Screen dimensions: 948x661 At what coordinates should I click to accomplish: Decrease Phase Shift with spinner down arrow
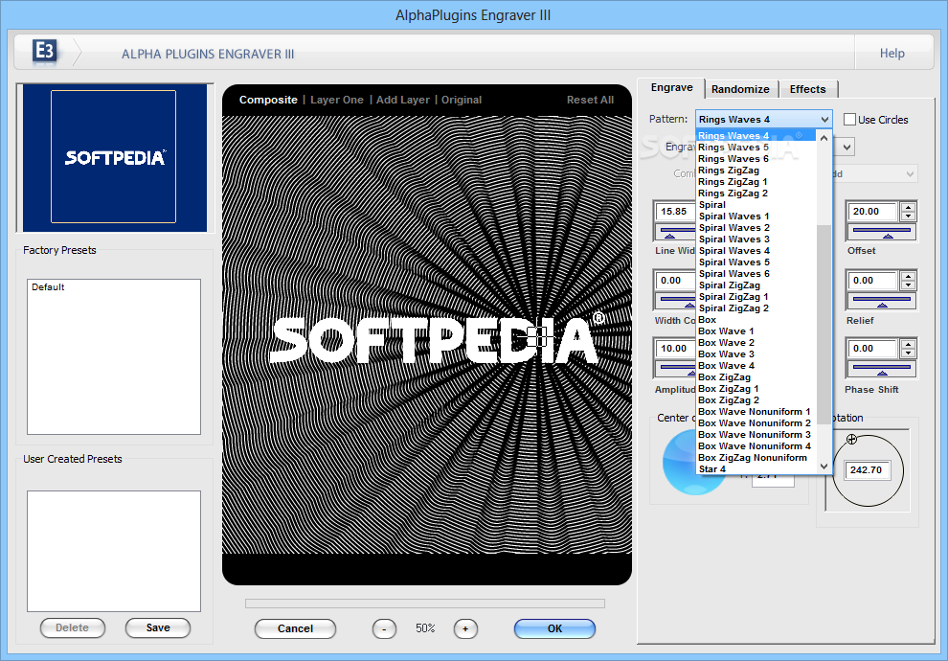(908, 353)
